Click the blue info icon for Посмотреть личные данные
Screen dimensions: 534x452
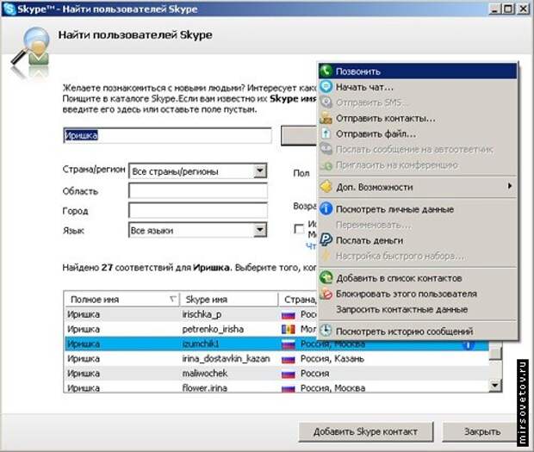coord(326,209)
